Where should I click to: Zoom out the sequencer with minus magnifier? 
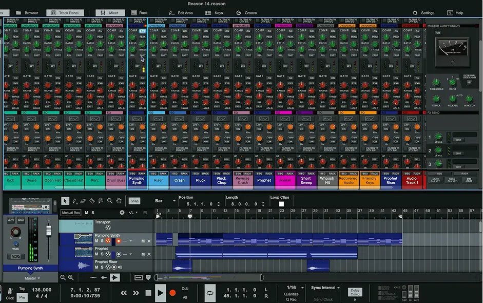(63, 278)
